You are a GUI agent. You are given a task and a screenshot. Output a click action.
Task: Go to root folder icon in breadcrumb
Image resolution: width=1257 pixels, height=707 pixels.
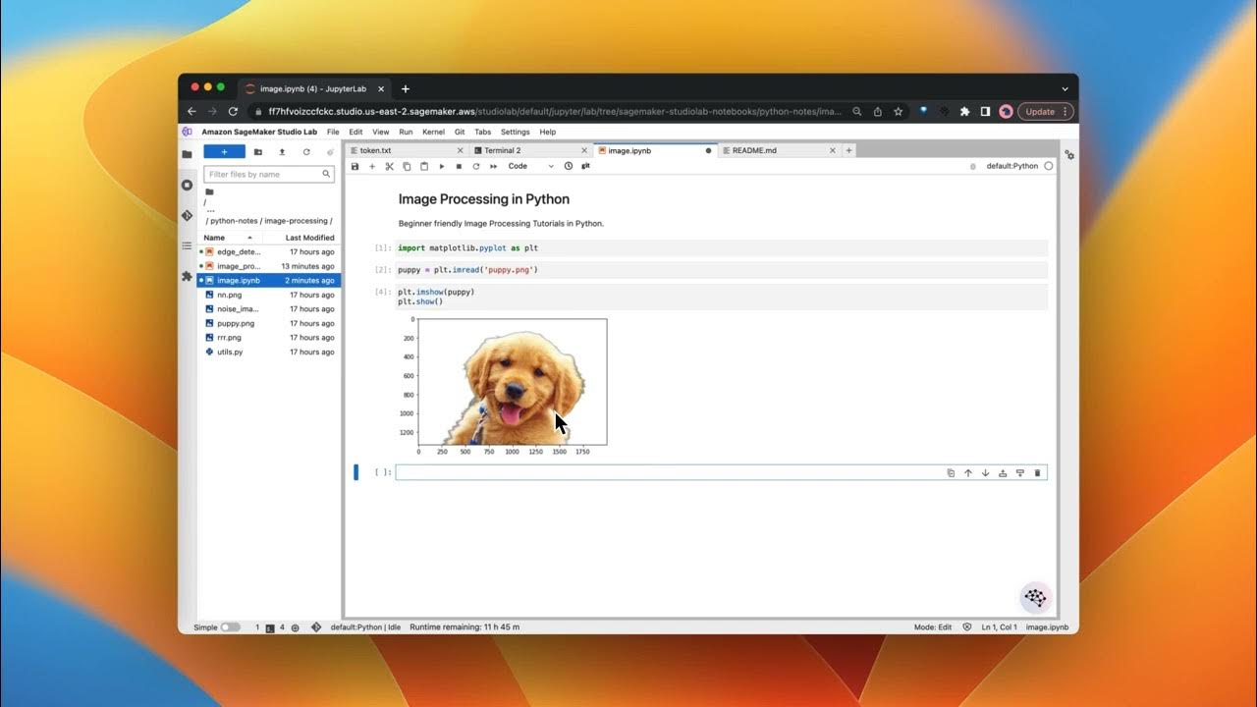(x=209, y=192)
